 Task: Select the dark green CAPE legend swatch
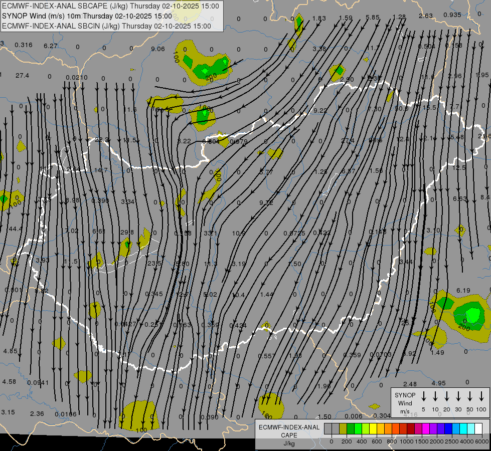(x=351, y=429)
